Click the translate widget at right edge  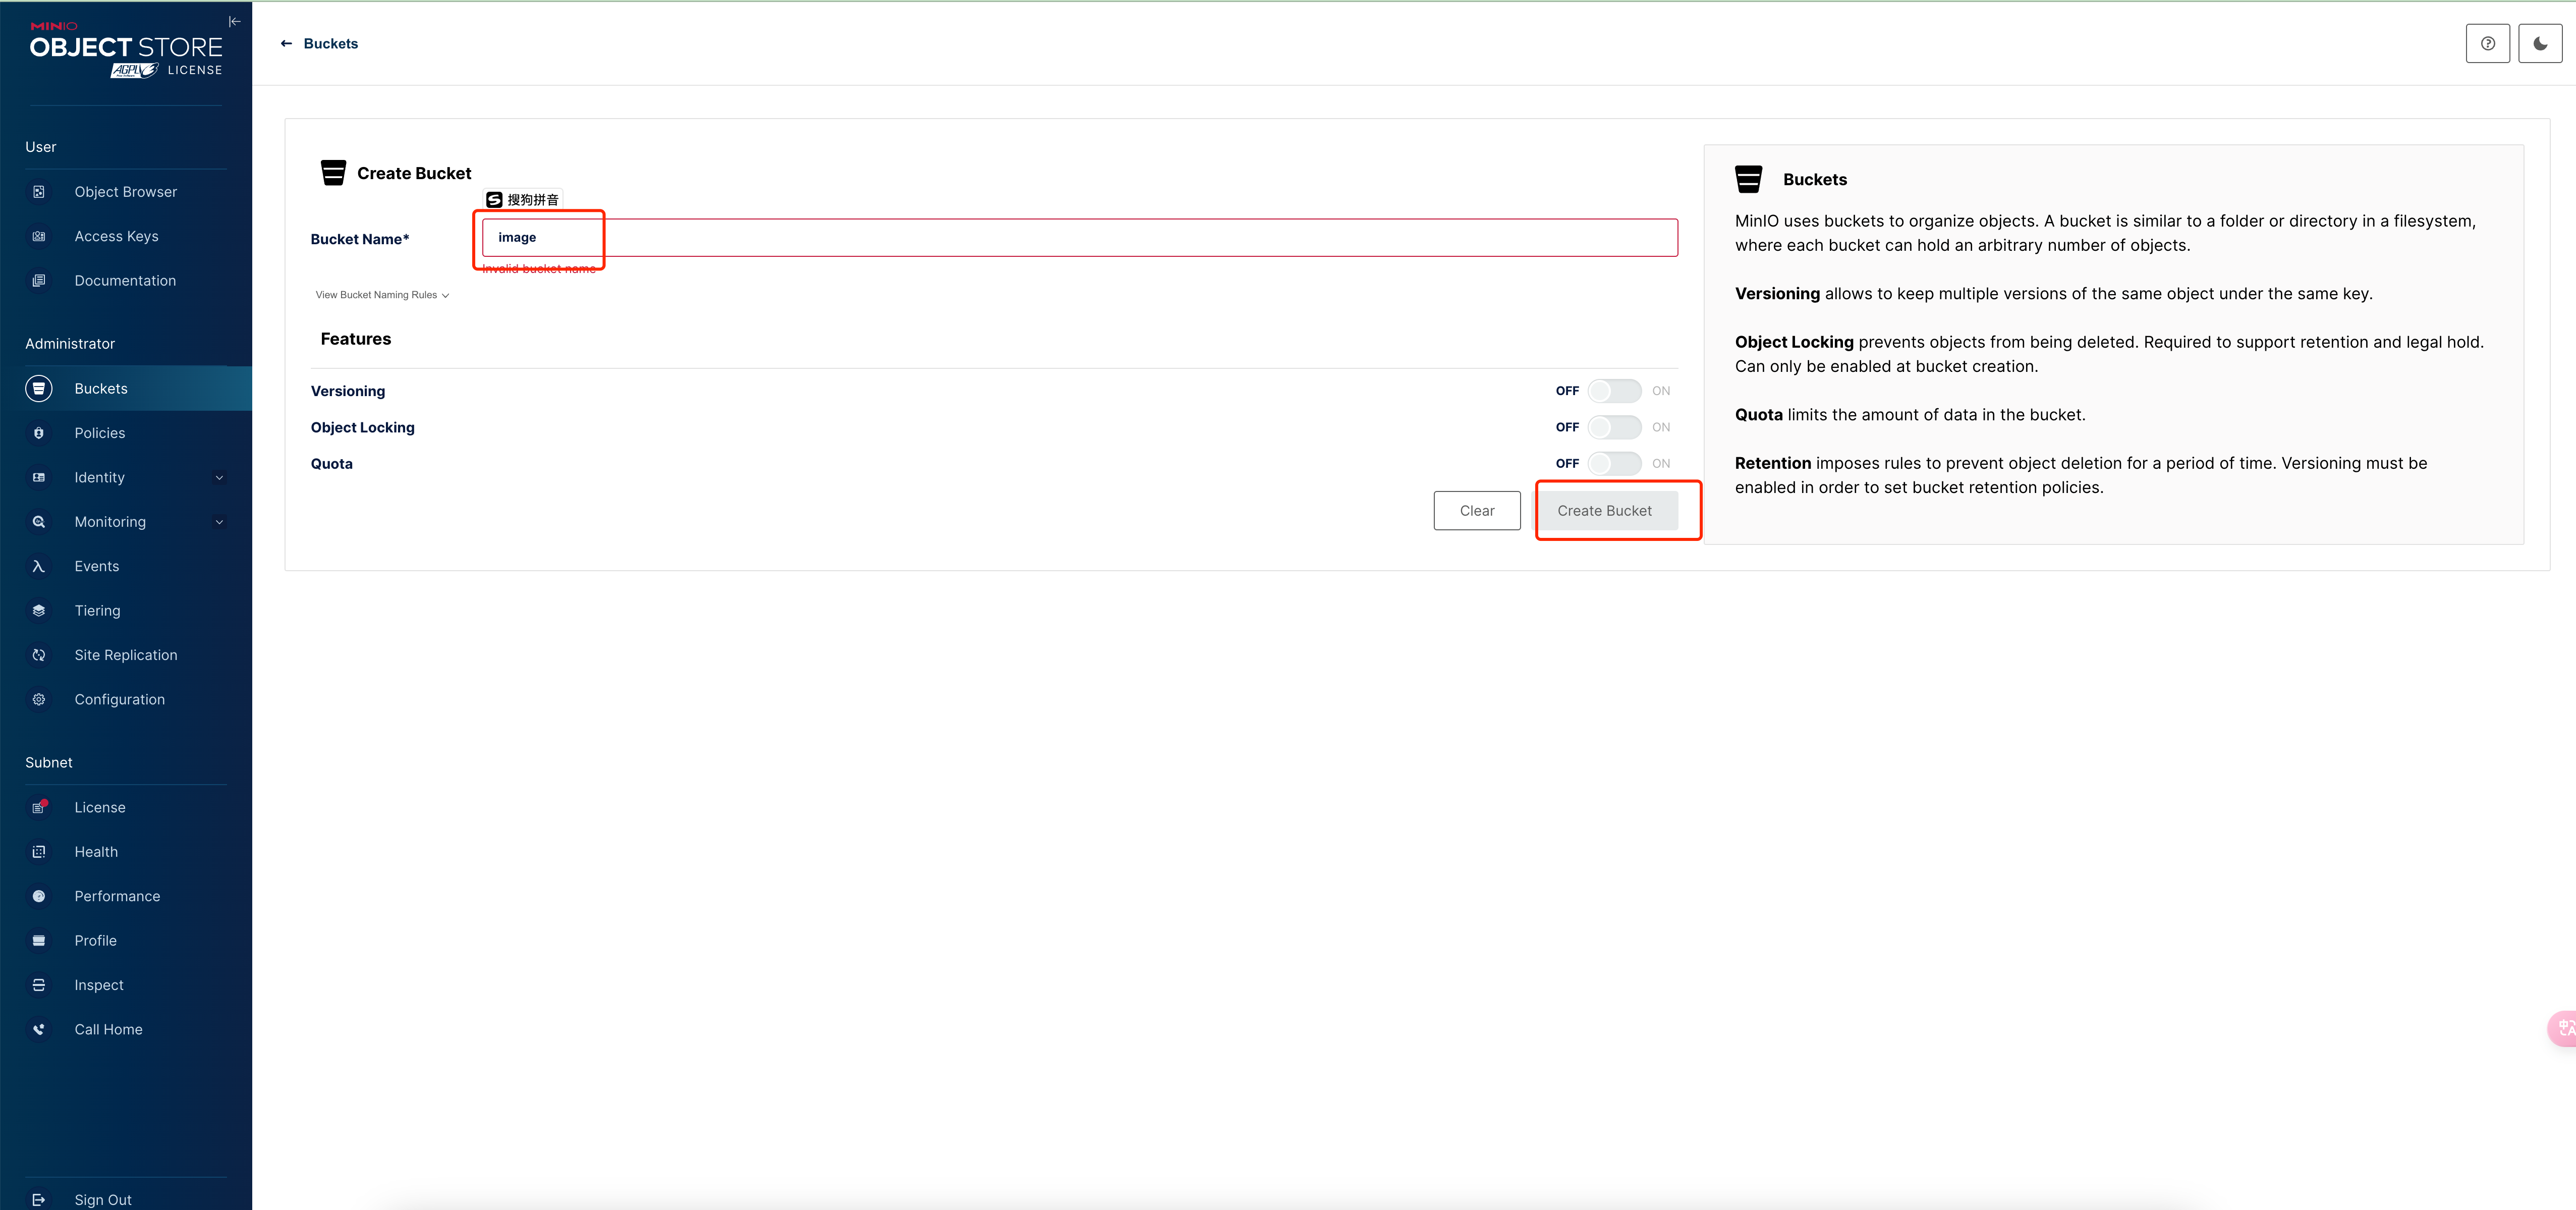(2563, 1028)
